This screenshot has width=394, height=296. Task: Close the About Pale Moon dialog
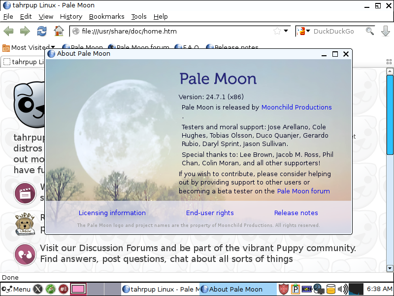tap(346, 54)
